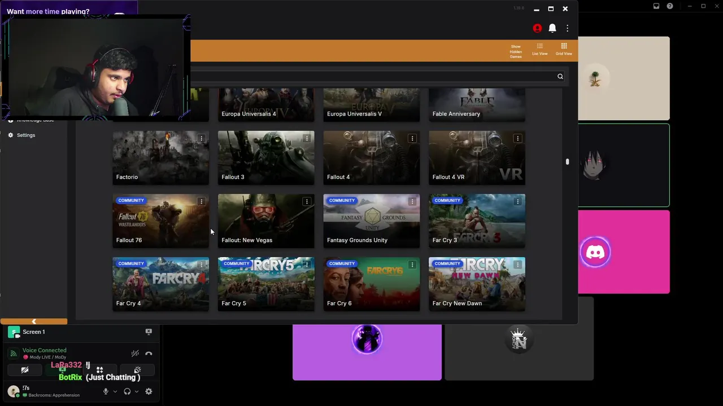Open options menu on Fallout 76 card
723x406 pixels.
pos(201,201)
